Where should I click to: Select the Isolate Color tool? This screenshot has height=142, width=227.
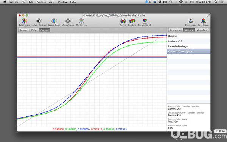click(x=54, y=22)
